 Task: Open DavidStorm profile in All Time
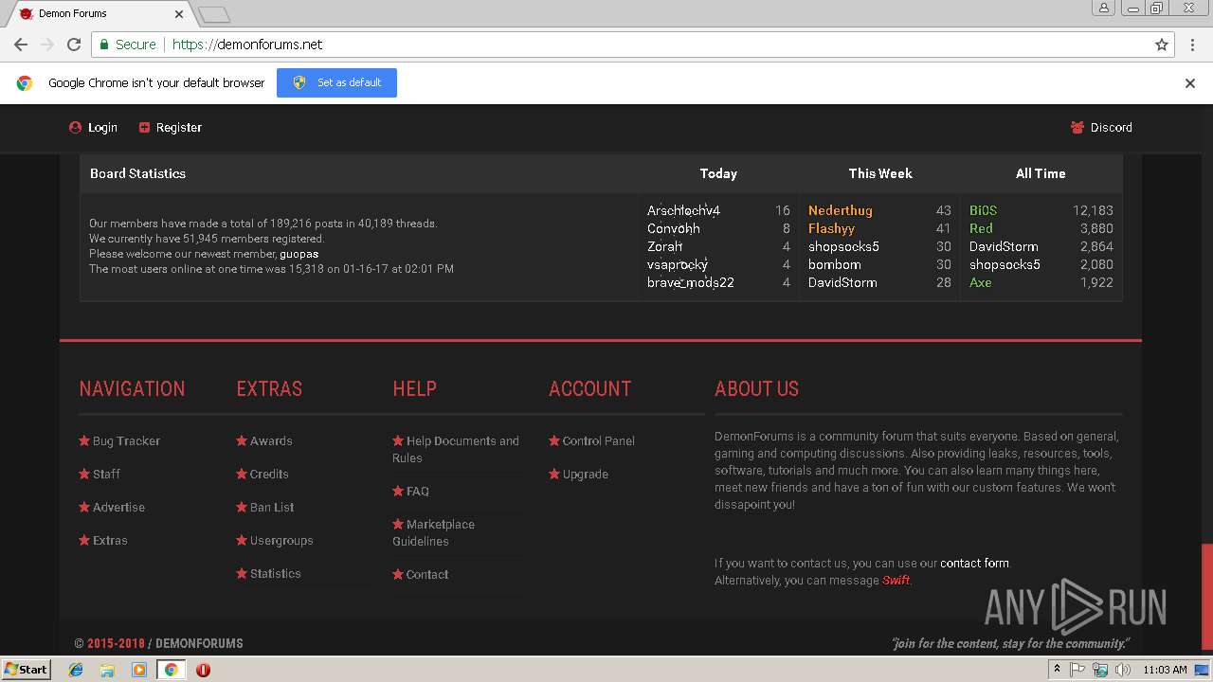pyautogui.click(x=1004, y=246)
